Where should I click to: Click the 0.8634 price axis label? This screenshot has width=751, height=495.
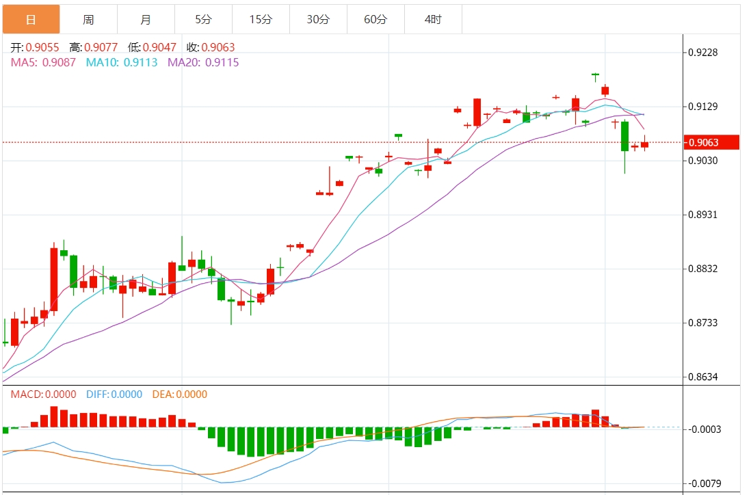(702, 377)
